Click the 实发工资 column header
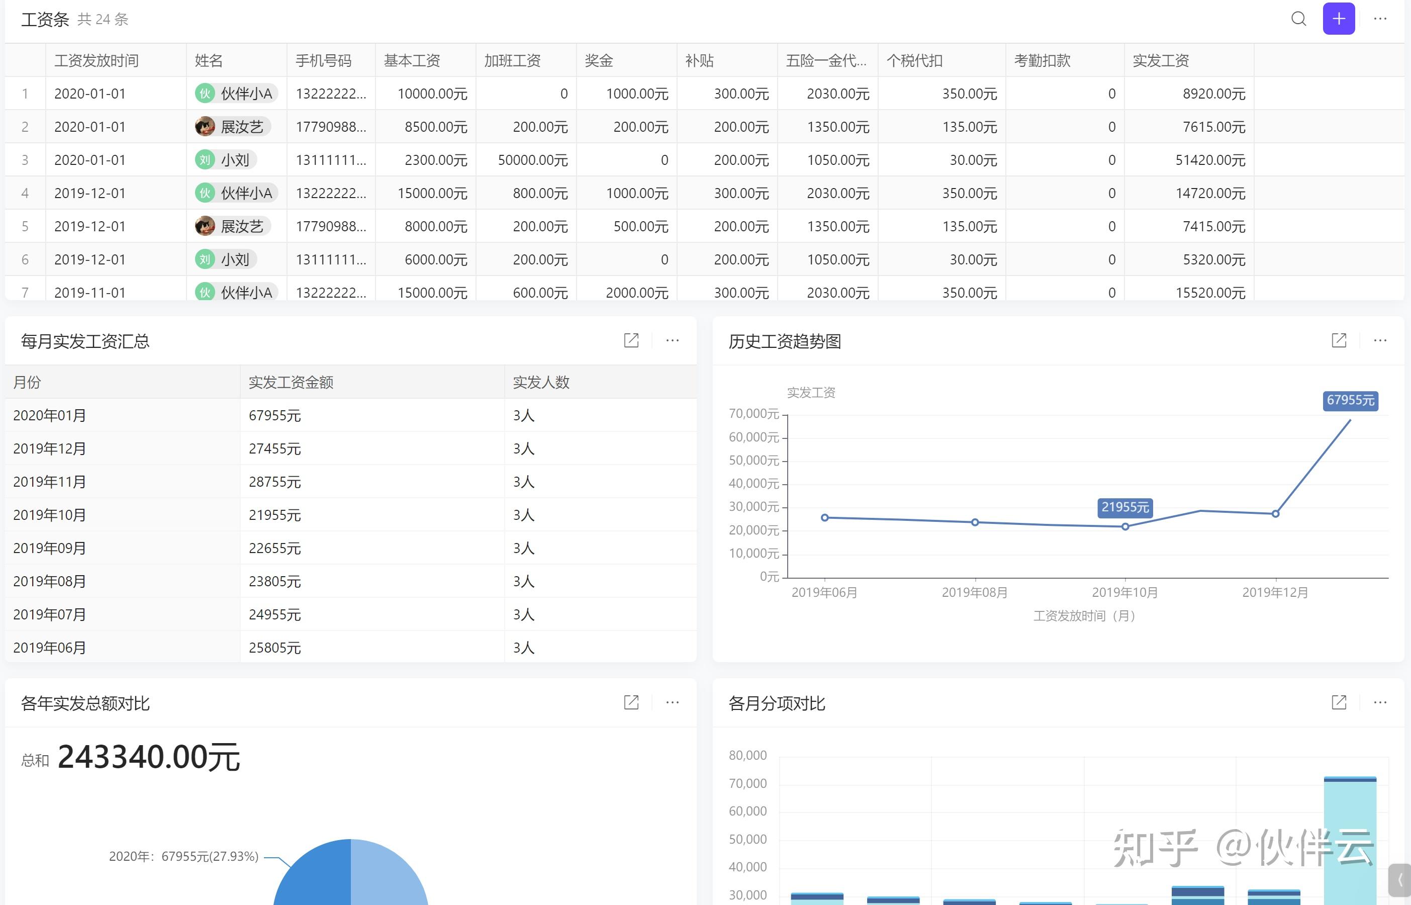Image resolution: width=1411 pixels, height=905 pixels. click(x=1160, y=60)
